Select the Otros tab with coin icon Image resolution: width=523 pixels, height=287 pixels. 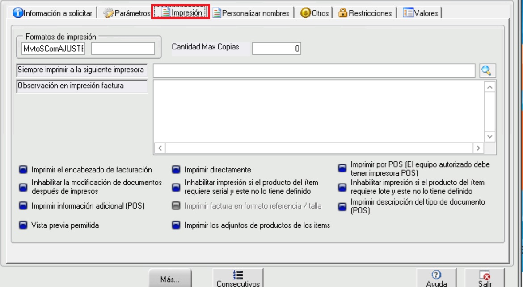(x=315, y=13)
